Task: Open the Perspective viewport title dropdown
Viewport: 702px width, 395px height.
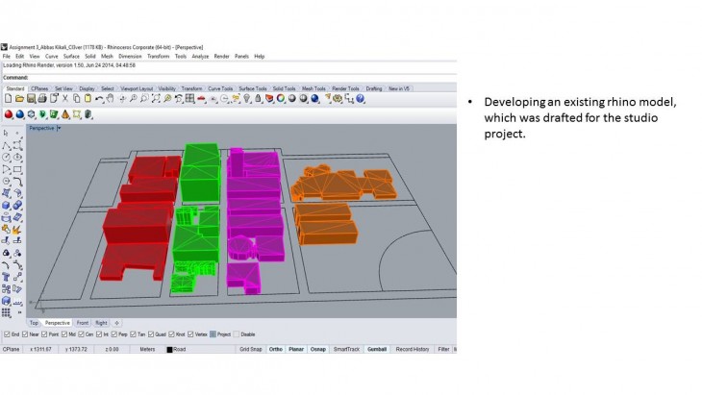Action: (x=59, y=127)
